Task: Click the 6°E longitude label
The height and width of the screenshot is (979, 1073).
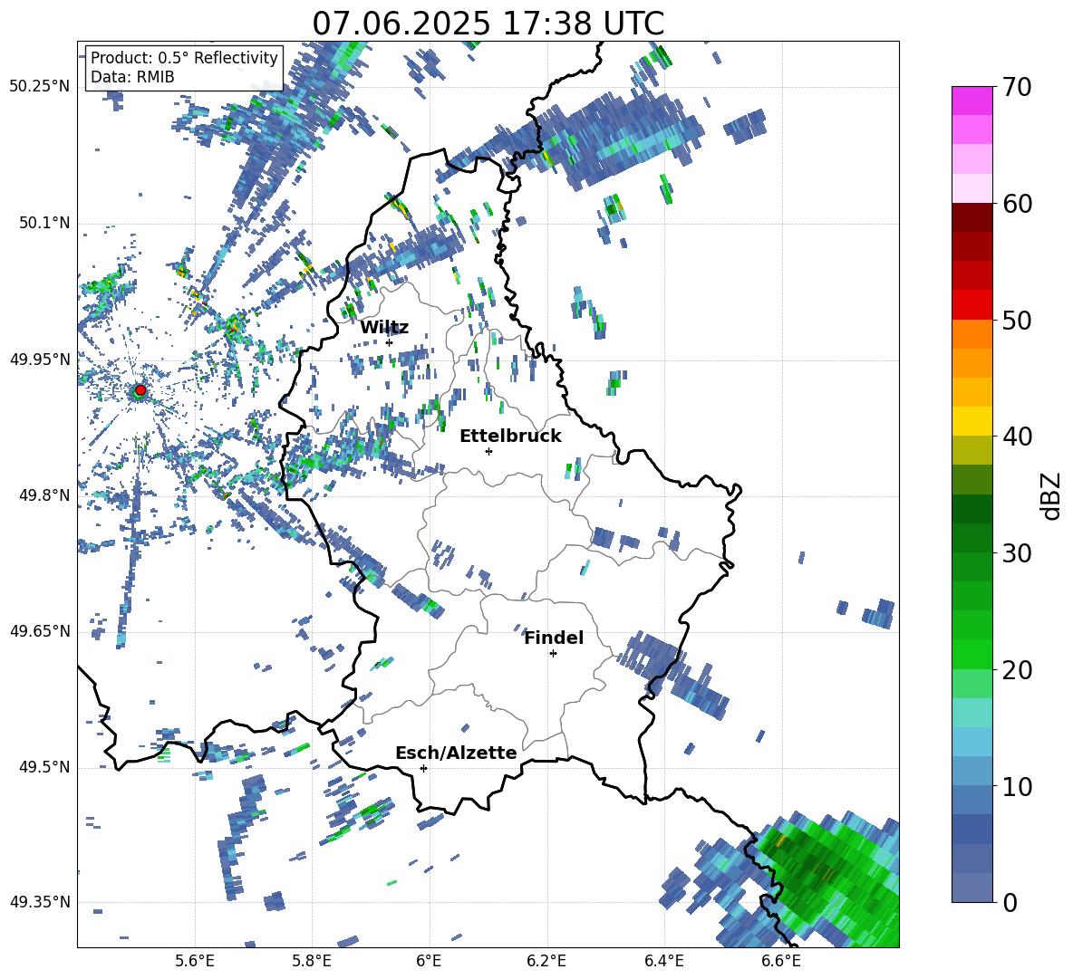Action: 429,961
